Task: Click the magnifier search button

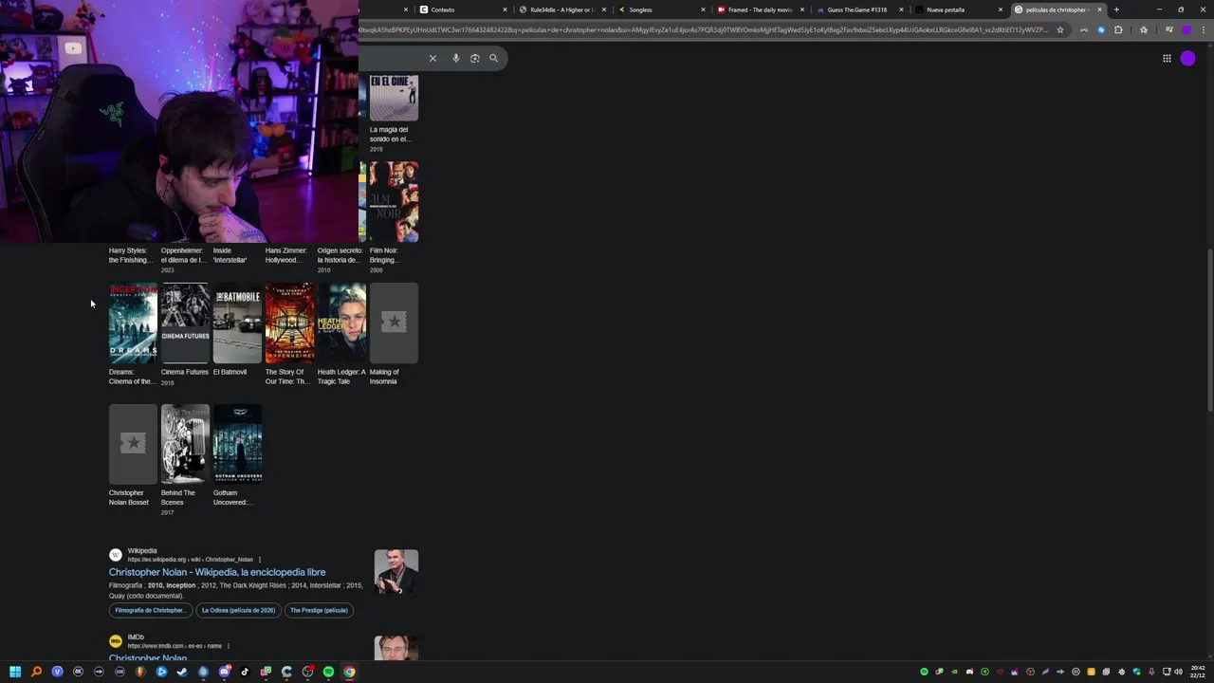Action: [493, 58]
